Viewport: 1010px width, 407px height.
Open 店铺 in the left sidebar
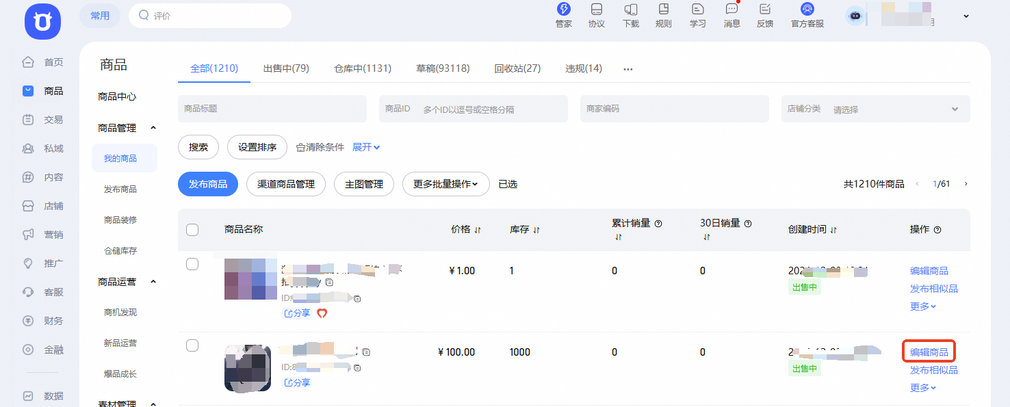pos(43,206)
